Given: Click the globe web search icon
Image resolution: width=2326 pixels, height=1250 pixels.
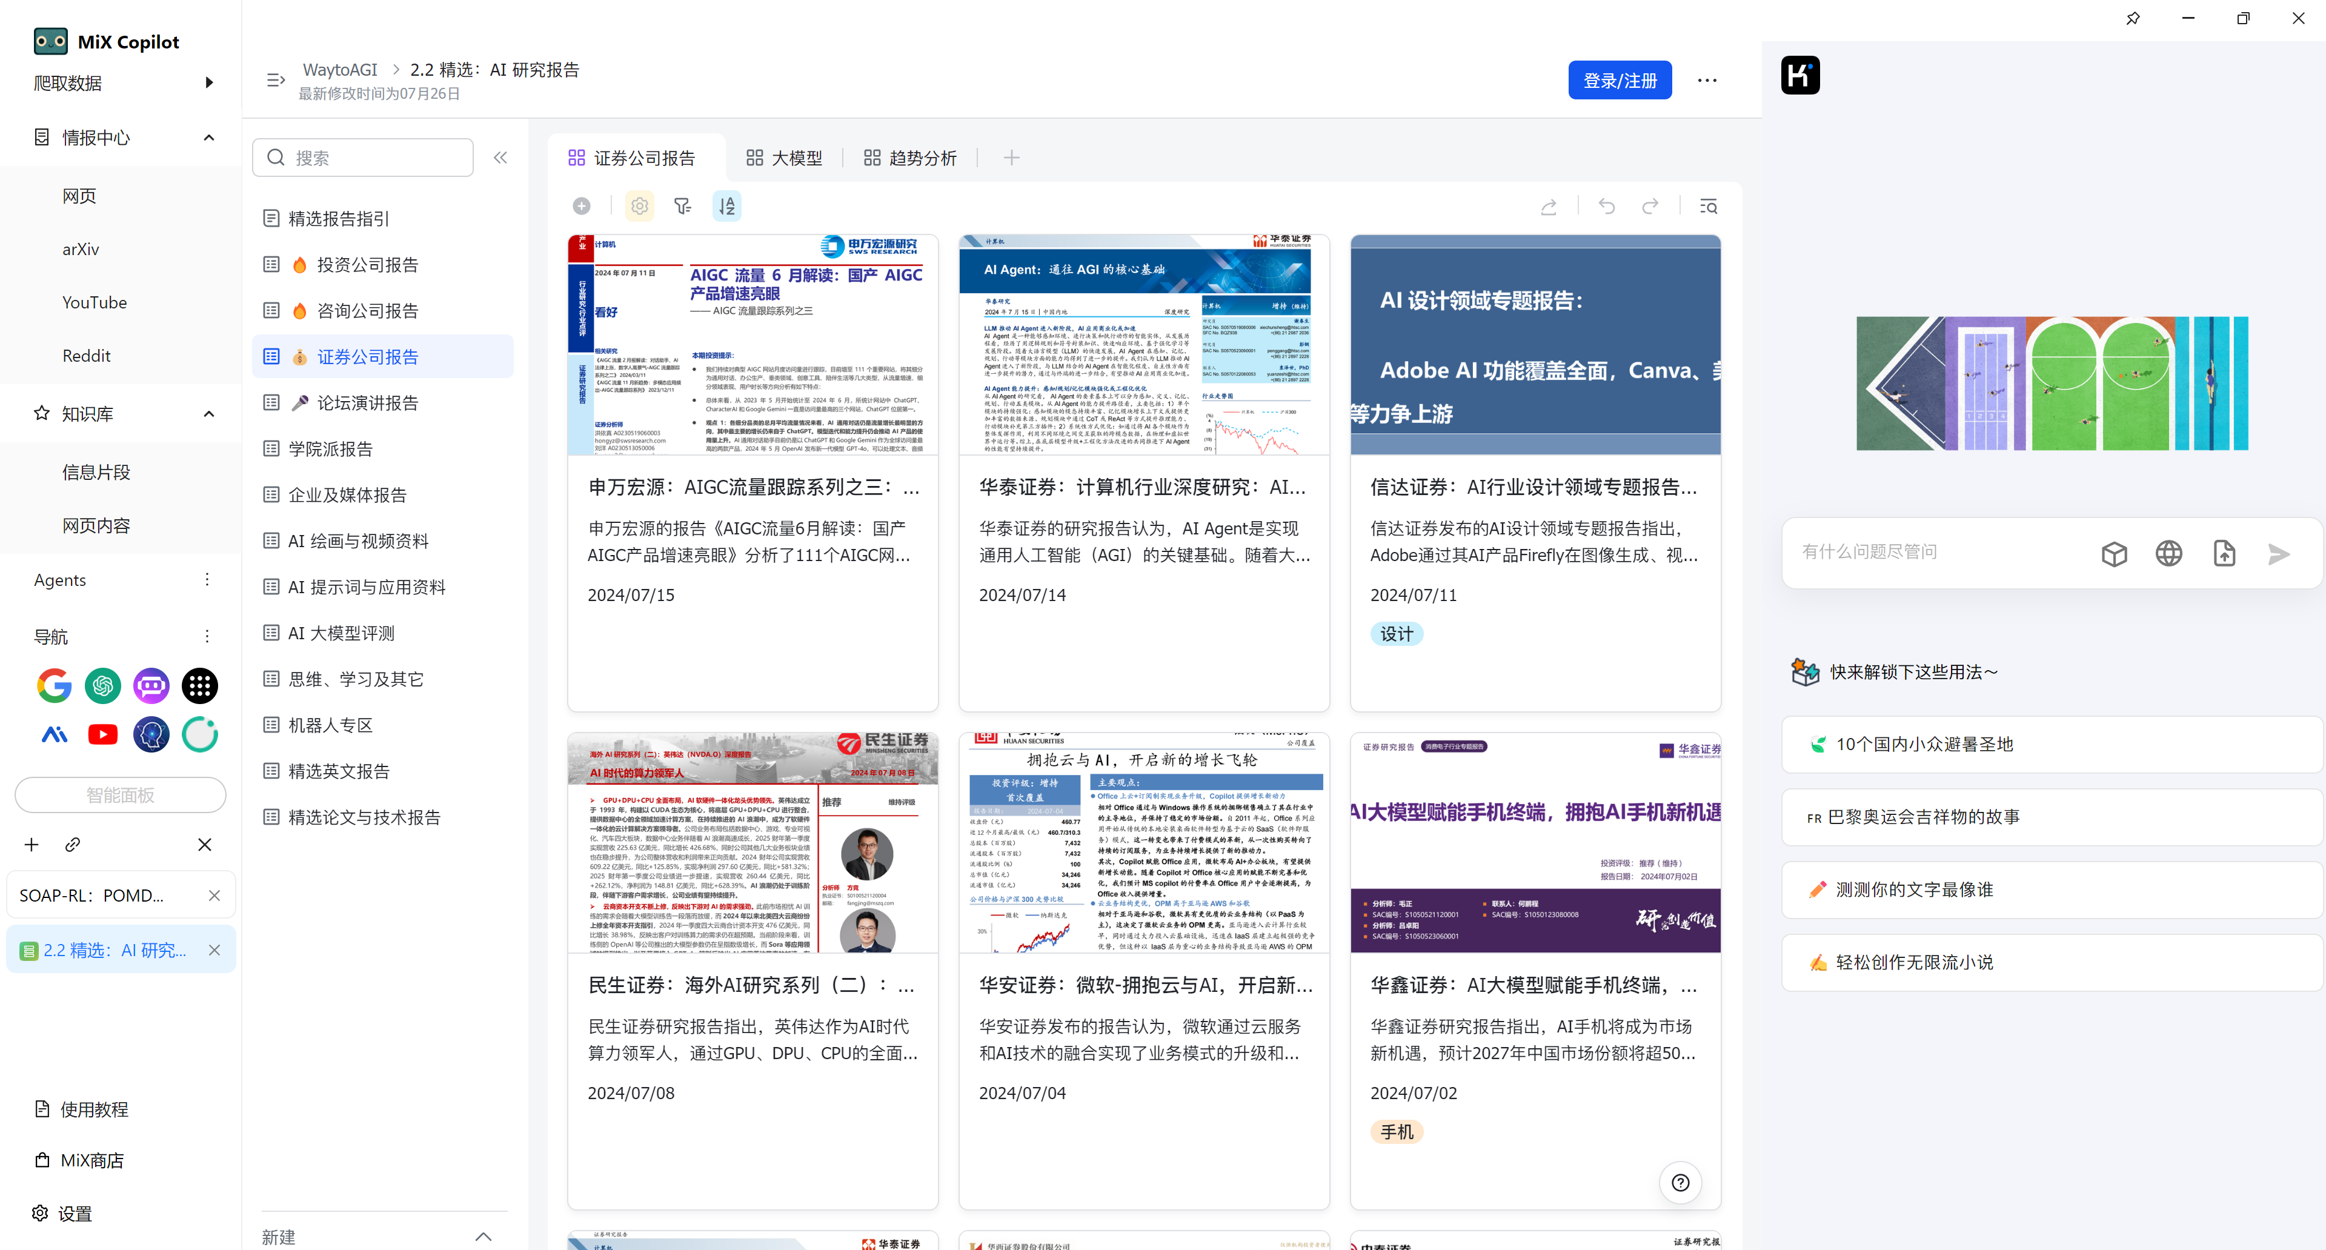Looking at the screenshot, I should pyautogui.click(x=2168, y=553).
